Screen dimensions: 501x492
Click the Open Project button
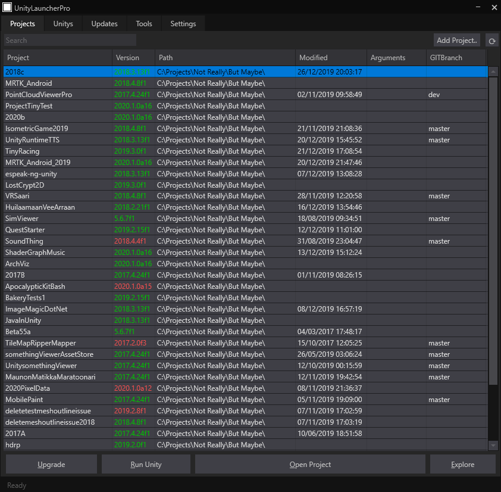(310, 465)
